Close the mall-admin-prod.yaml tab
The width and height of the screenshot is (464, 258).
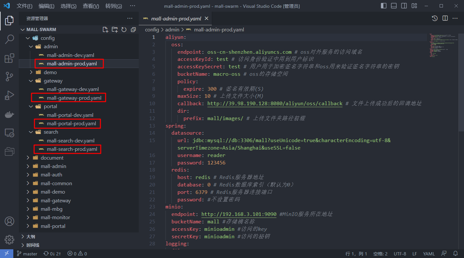tap(206, 18)
